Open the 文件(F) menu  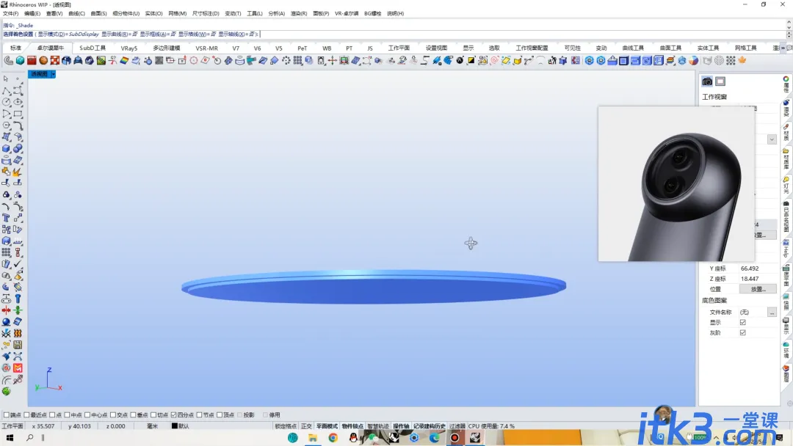pyautogui.click(x=10, y=14)
